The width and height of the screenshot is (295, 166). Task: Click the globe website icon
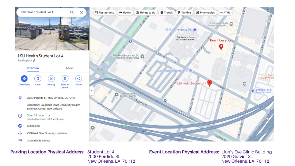(x=20, y=126)
